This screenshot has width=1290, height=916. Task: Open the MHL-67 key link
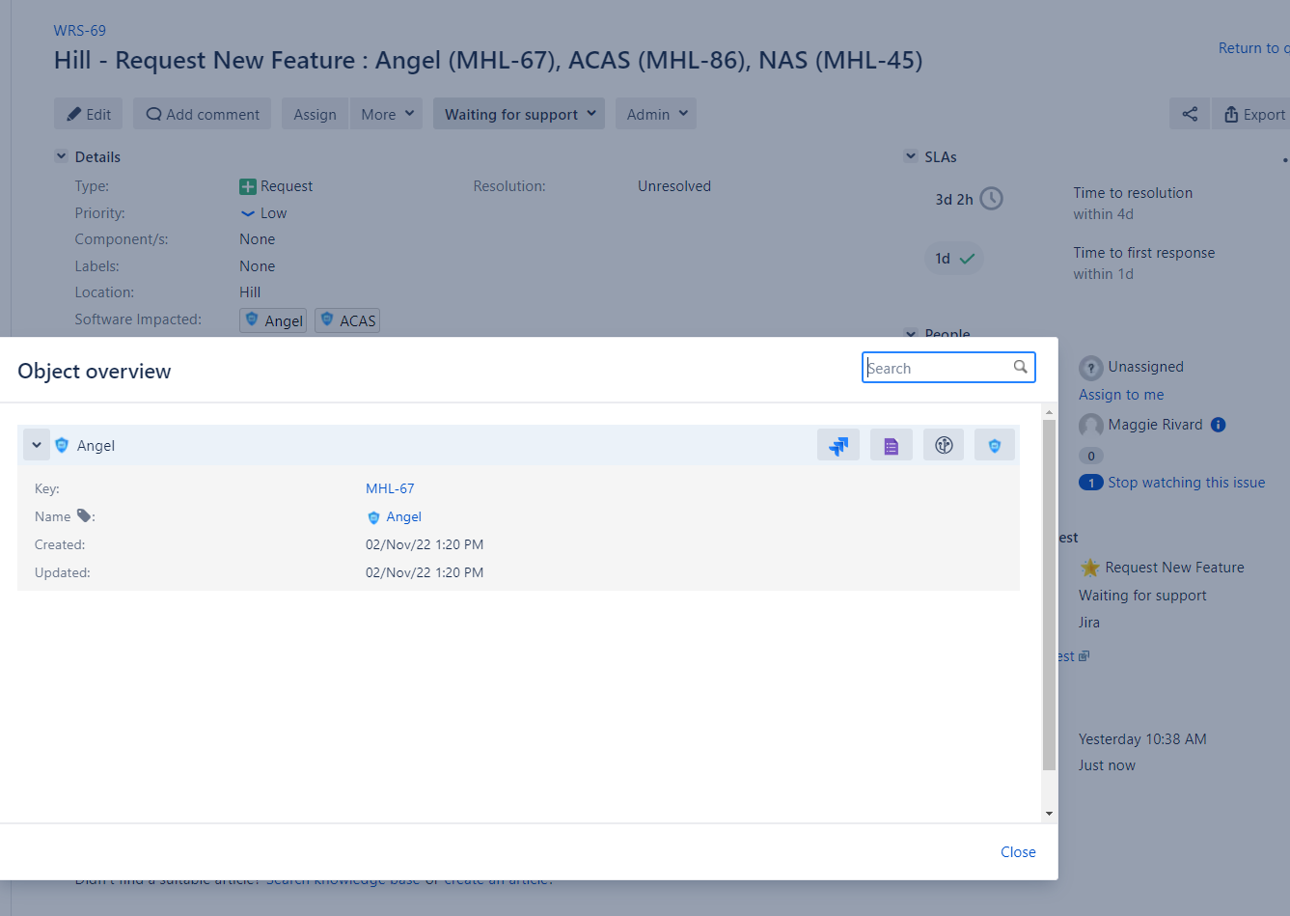tap(390, 487)
